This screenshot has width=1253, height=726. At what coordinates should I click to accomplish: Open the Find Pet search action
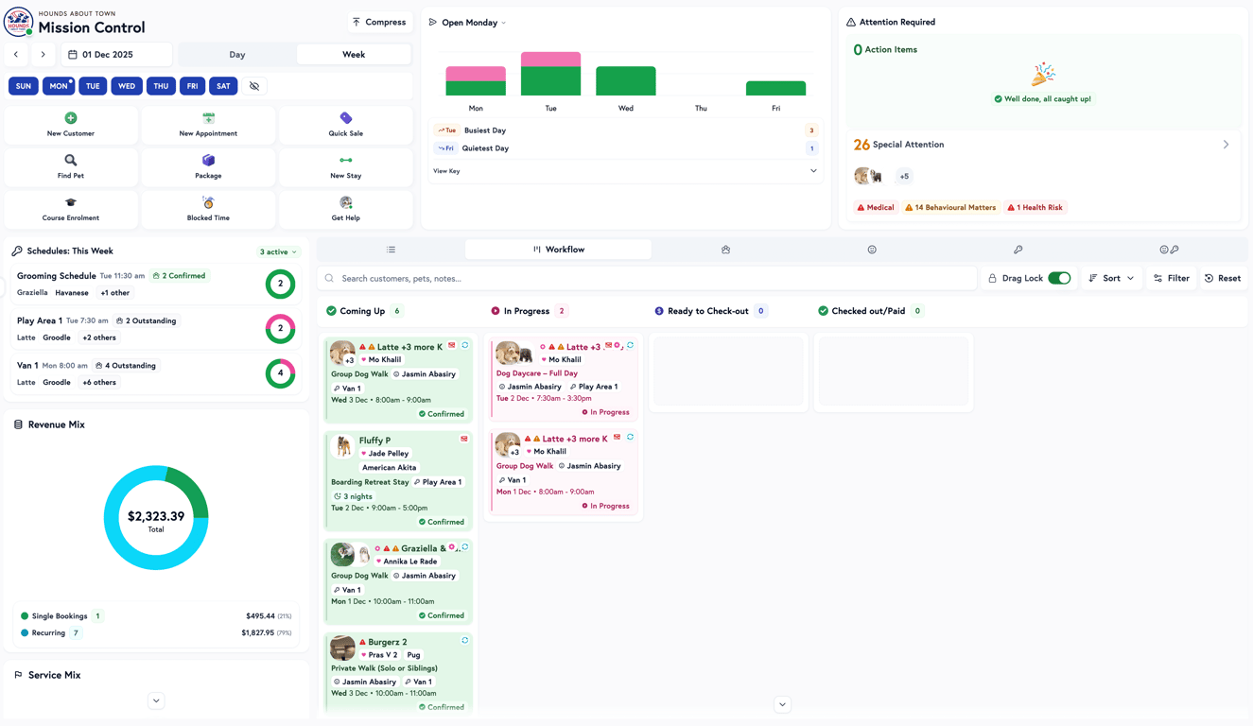pyautogui.click(x=71, y=167)
